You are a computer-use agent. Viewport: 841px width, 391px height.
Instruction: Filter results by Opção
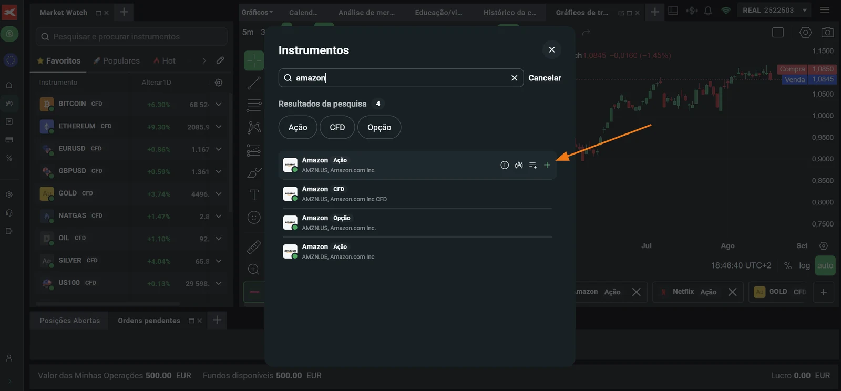pos(379,127)
